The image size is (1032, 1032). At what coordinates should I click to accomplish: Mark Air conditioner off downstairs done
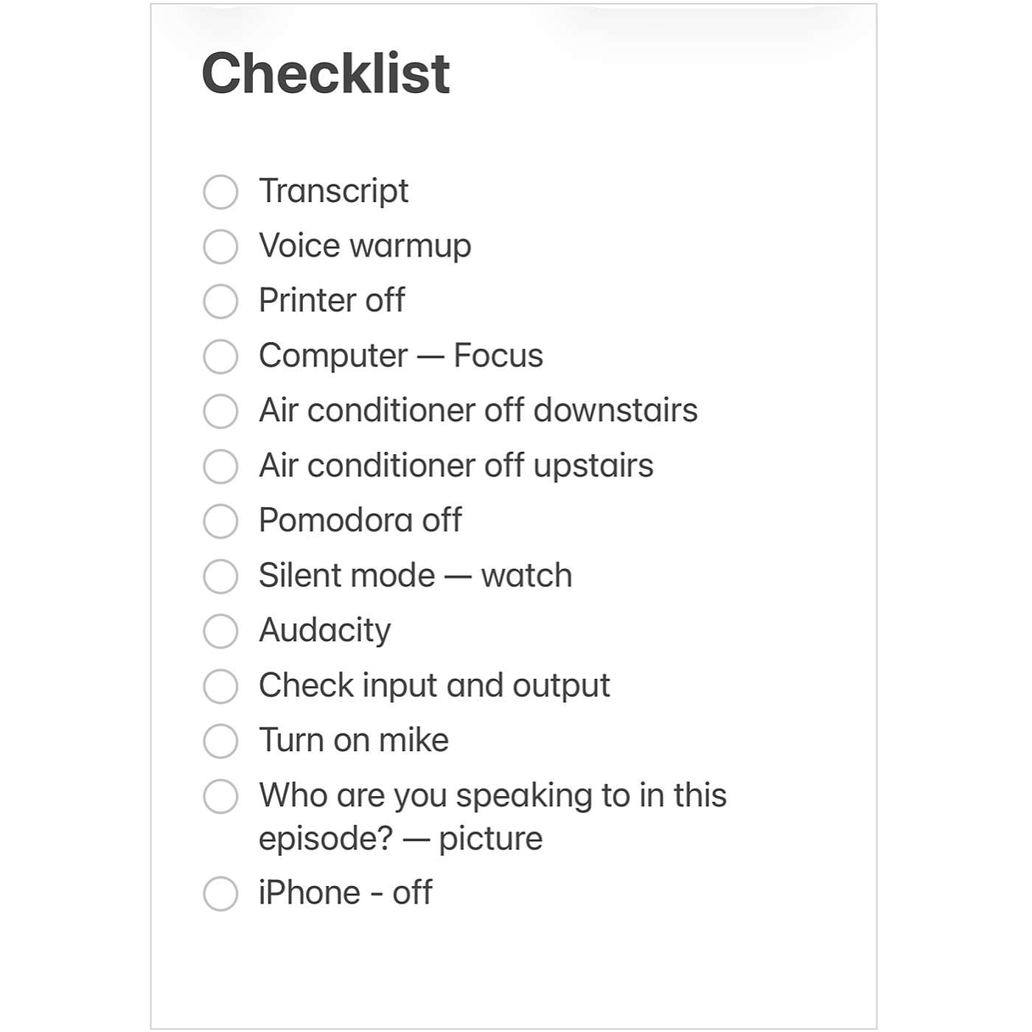tap(220, 411)
